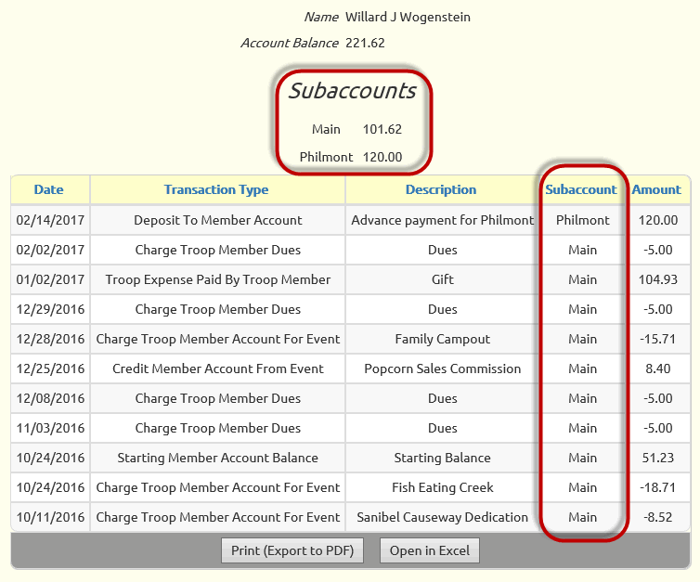Click the Account Balance value 221.62
This screenshot has height=582, width=700.
click(x=365, y=43)
